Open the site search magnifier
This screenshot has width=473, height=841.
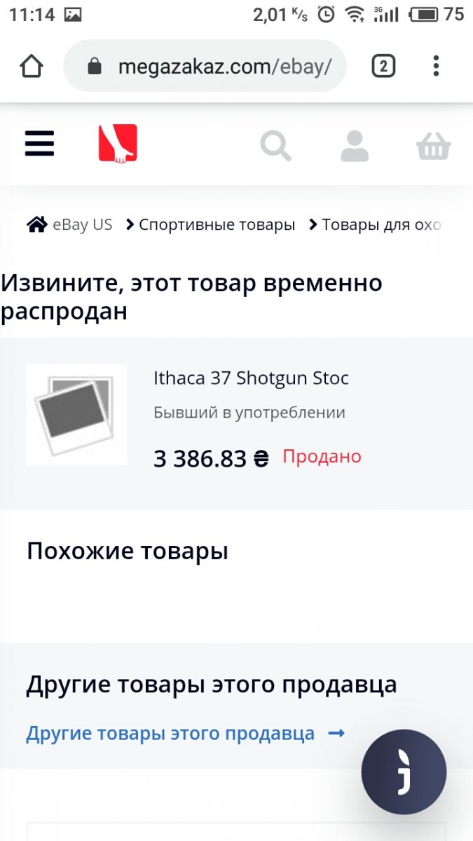click(275, 146)
